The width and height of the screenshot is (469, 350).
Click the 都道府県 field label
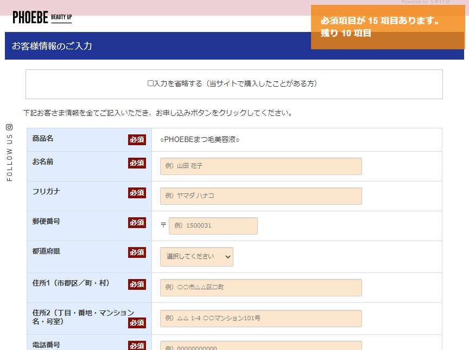(x=46, y=251)
